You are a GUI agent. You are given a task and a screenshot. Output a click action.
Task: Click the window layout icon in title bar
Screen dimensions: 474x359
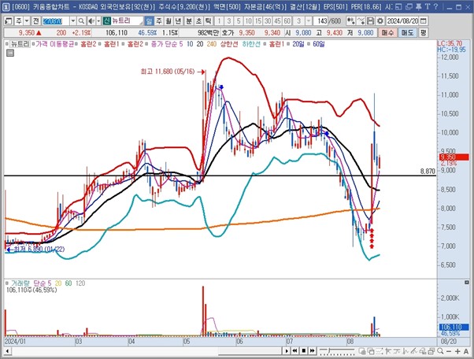click(398, 6)
